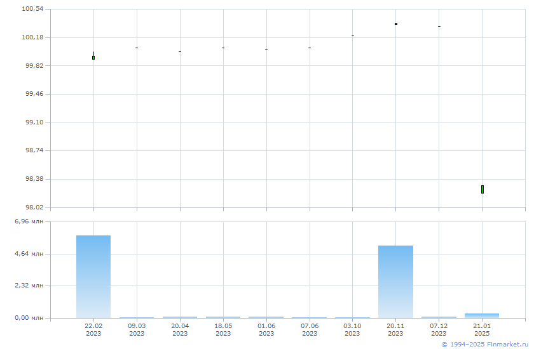
Task: Click the '99,82' price axis label
Action: pyautogui.click(x=34, y=65)
